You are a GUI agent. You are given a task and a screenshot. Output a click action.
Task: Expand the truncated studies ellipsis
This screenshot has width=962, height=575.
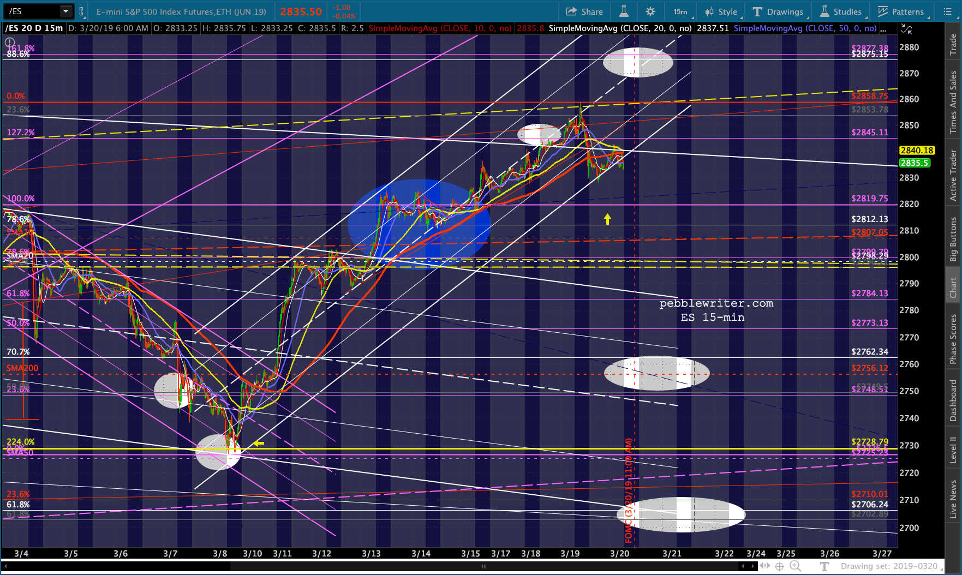click(x=883, y=28)
